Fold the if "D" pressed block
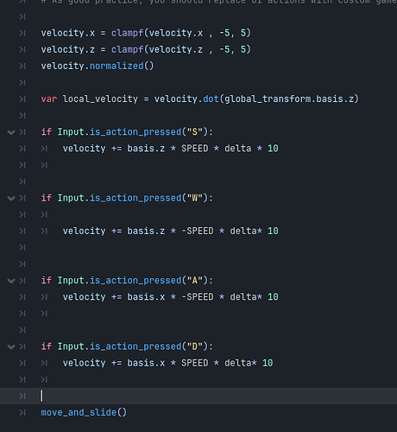This screenshot has width=397, height=432. [11, 346]
